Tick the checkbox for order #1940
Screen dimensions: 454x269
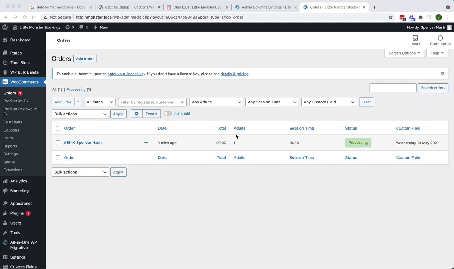point(58,143)
